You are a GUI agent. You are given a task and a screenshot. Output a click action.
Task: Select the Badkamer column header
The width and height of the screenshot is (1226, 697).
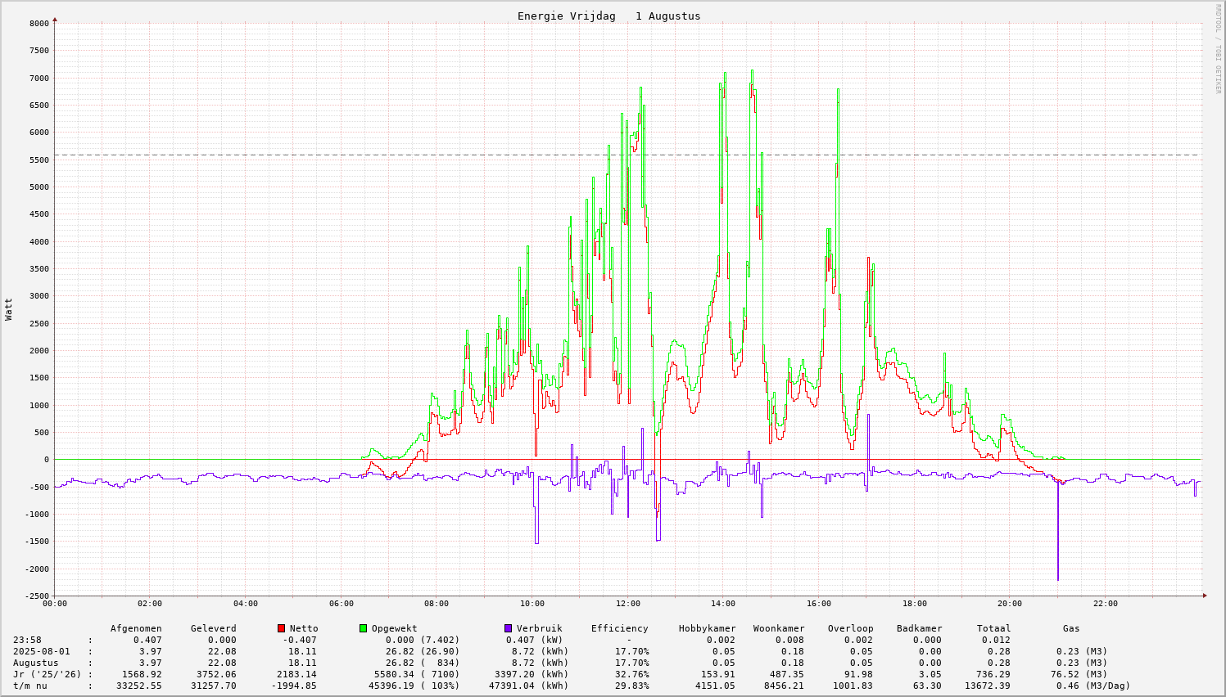(x=919, y=628)
